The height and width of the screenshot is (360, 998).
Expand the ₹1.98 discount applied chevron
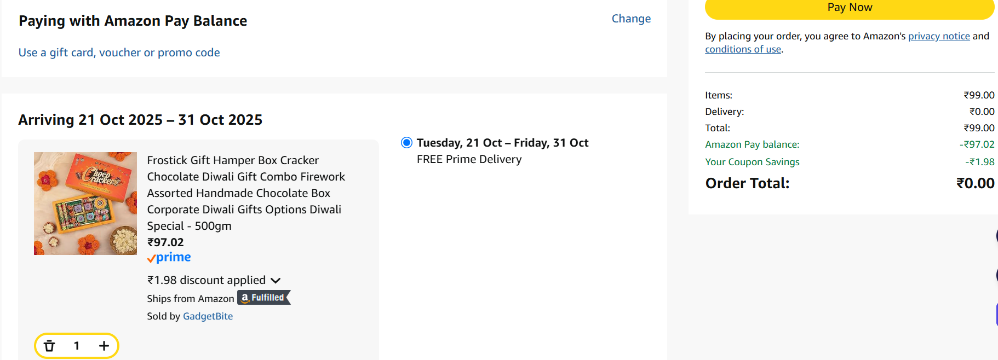pyautogui.click(x=276, y=281)
